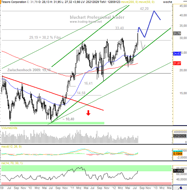Click the current price tag 31,79 on axis
Viewport: 187px width, 190px height.
point(177,34)
